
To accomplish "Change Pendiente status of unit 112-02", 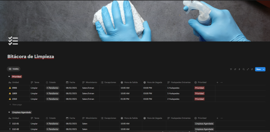I will pyautogui.click(x=52, y=129).
